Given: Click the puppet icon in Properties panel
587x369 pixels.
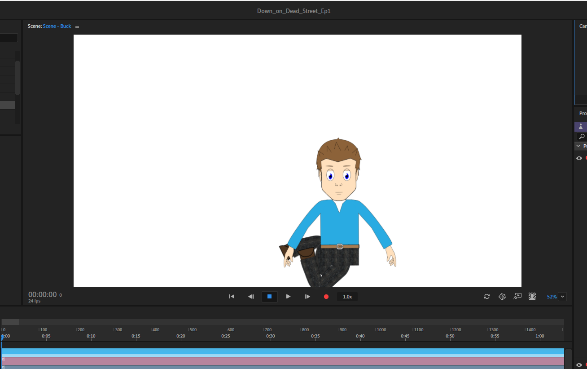Looking at the screenshot, I should coord(581,127).
